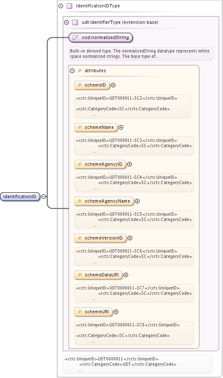Image resolution: width=223 pixels, height=378 pixels.
Task: Select the IdentificationID element box
Action: pos(20,196)
